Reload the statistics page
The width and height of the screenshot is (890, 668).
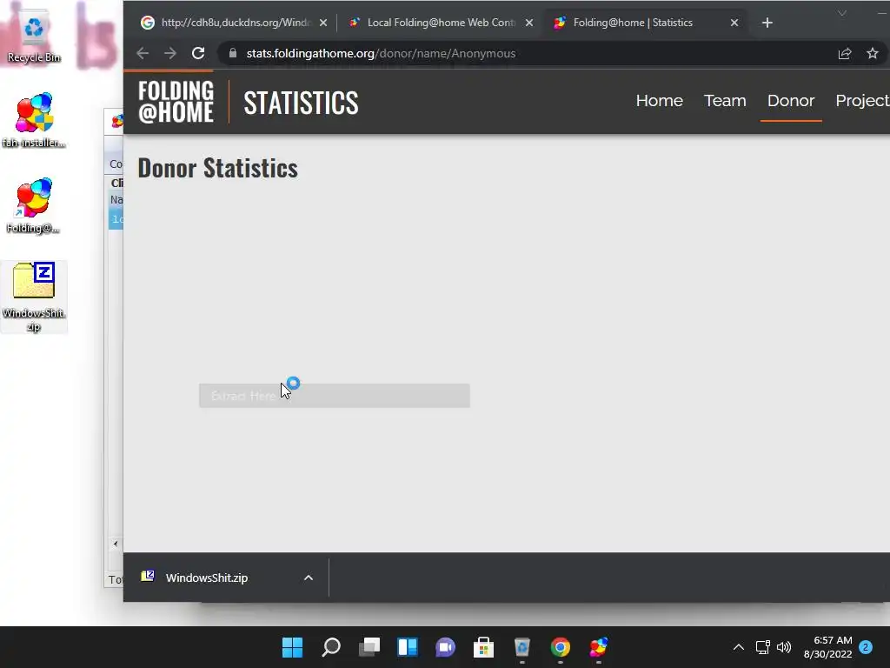click(198, 53)
